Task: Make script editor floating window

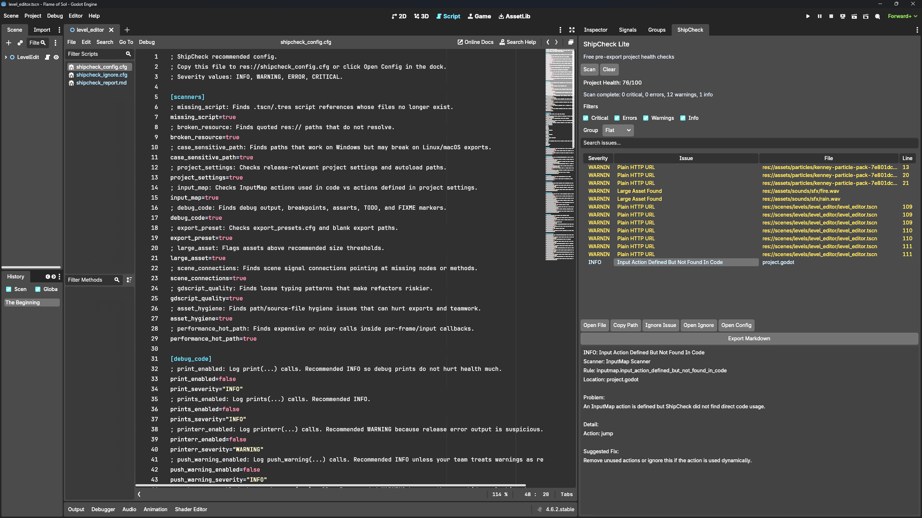Action: (570, 42)
